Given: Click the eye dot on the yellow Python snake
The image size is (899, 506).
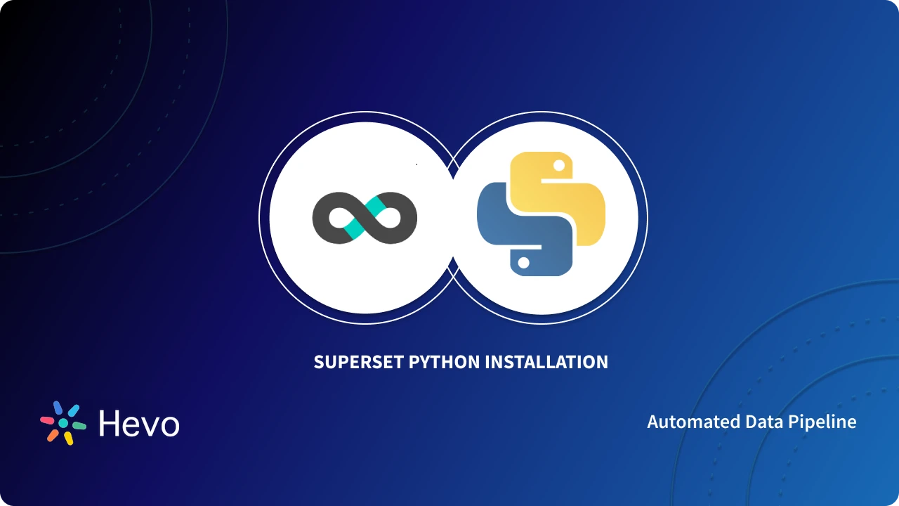Looking at the screenshot, I should 558,164.
